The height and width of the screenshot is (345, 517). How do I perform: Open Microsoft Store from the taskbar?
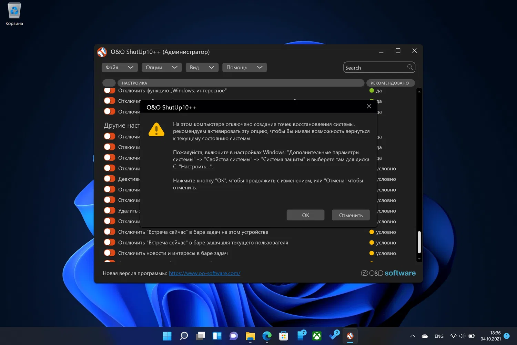284,336
